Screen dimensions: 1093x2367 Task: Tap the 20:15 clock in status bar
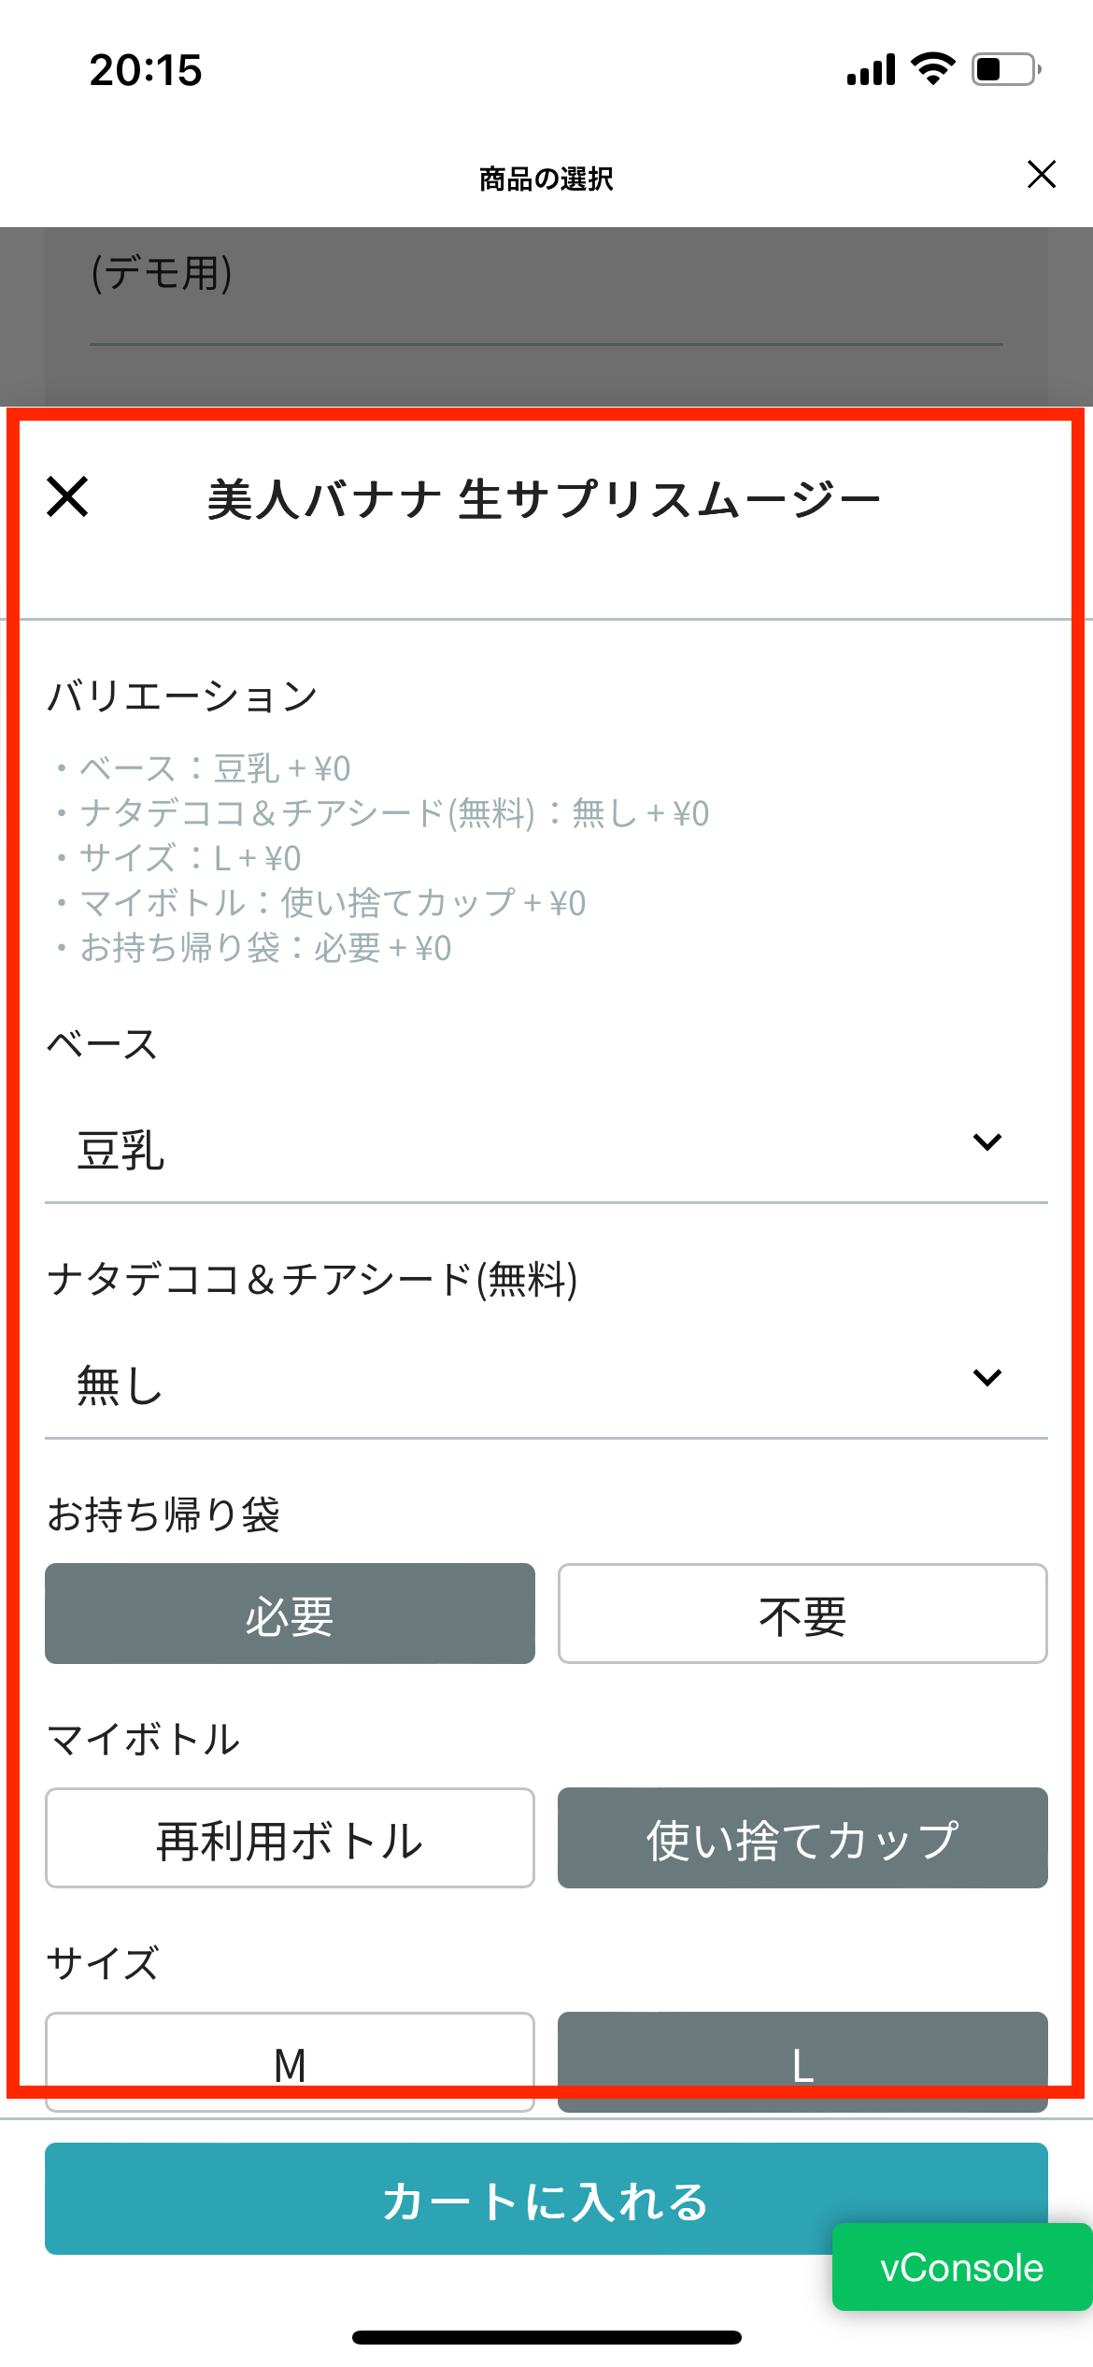(x=146, y=70)
